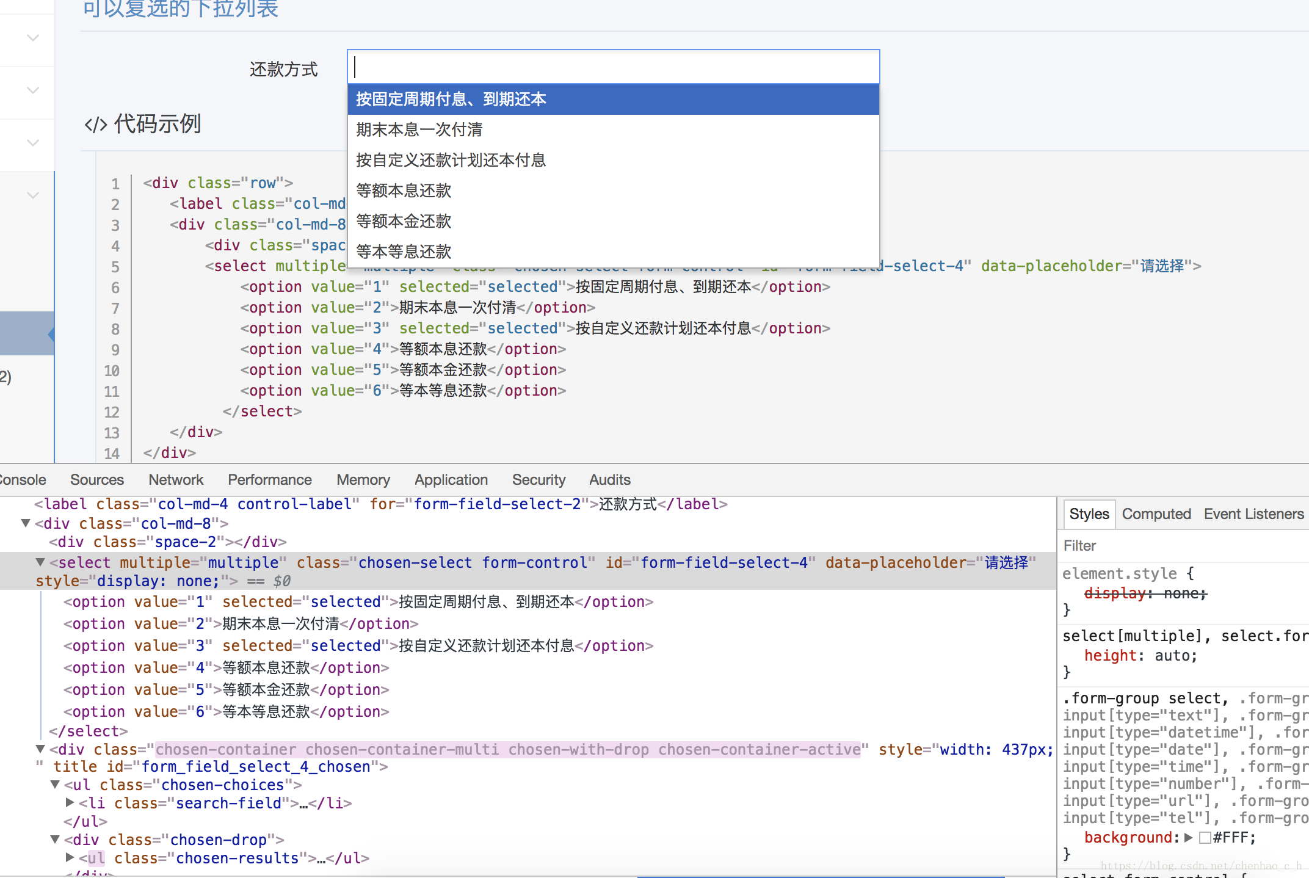Switch to the Sources tab
The height and width of the screenshot is (878, 1309).
pos(97,480)
